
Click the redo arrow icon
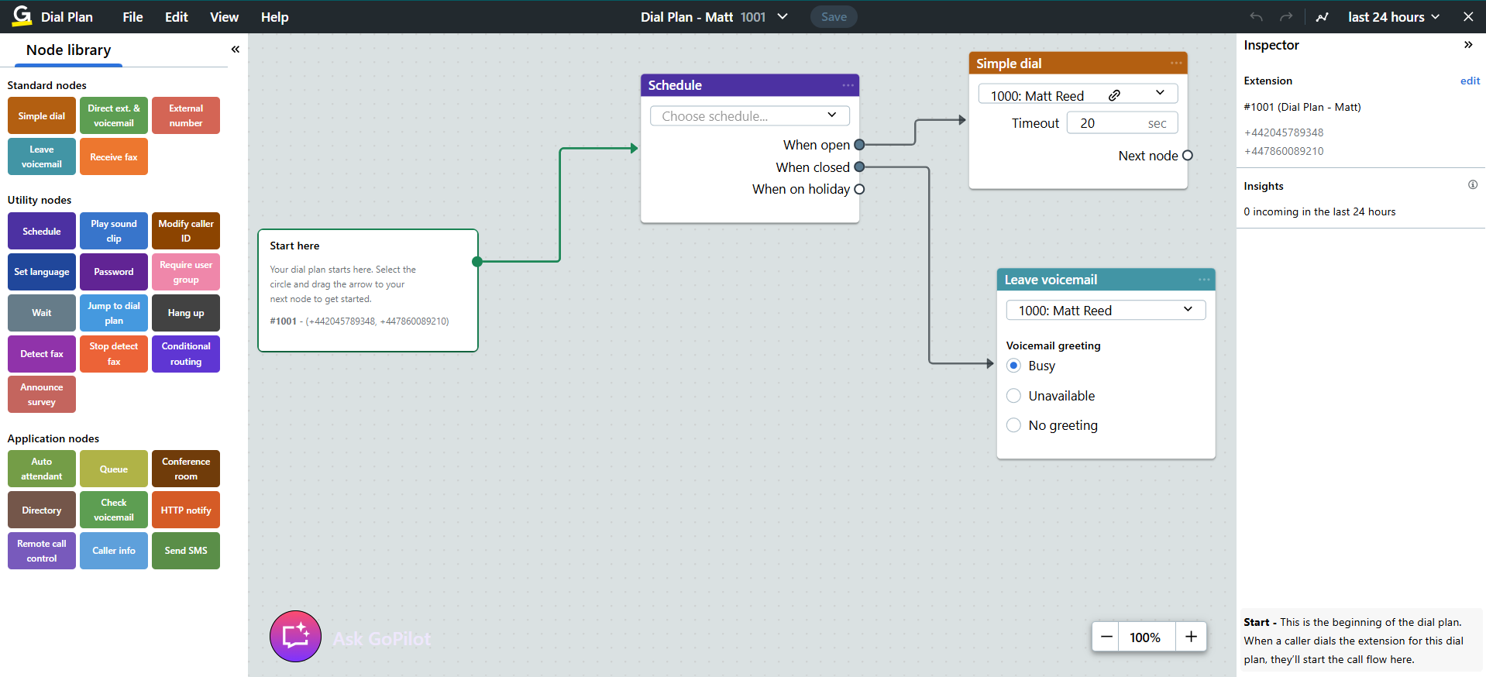(x=1286, y=17)
